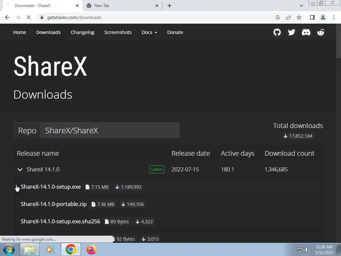Image resolution: width=341 pixels, height=256 pixels.
Task: Open the Discord icon link
Action: (x=306, y=32)
